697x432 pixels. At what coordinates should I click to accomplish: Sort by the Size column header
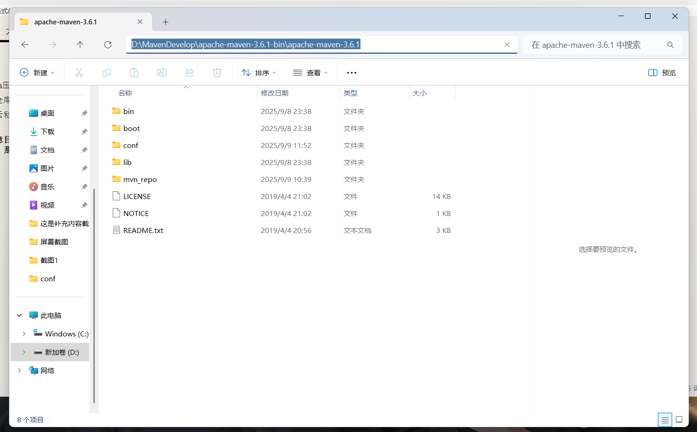[432, 93]
